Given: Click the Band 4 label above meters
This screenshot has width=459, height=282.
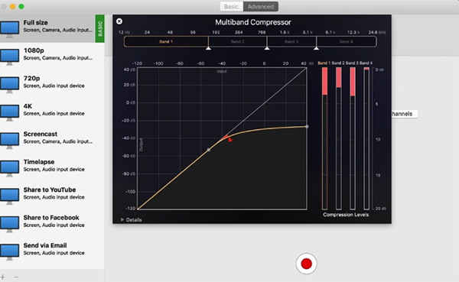Looking at the screenshot, I should click(366, 63).
